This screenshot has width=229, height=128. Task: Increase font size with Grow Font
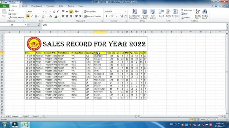pyautogui.click(x=54, y=12)
